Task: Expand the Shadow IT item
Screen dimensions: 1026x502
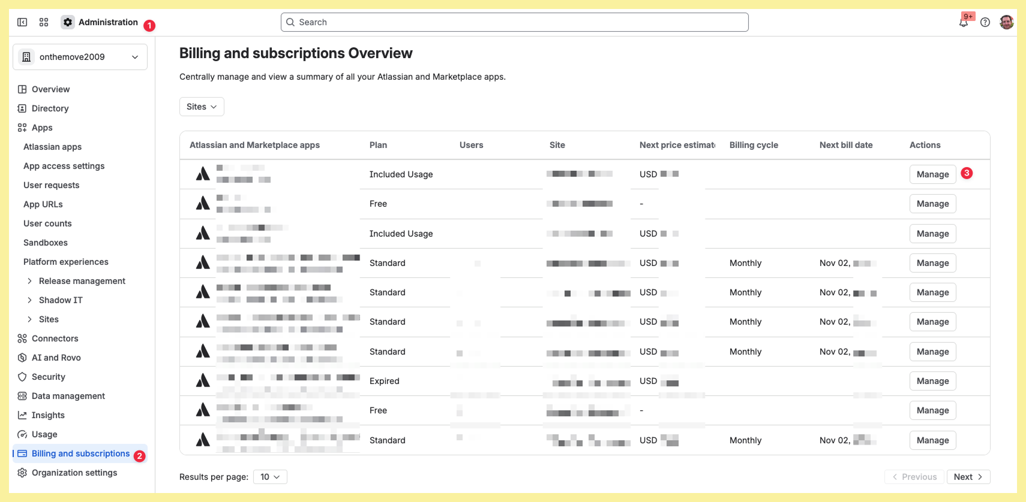Action: click(x=29, y=300)
